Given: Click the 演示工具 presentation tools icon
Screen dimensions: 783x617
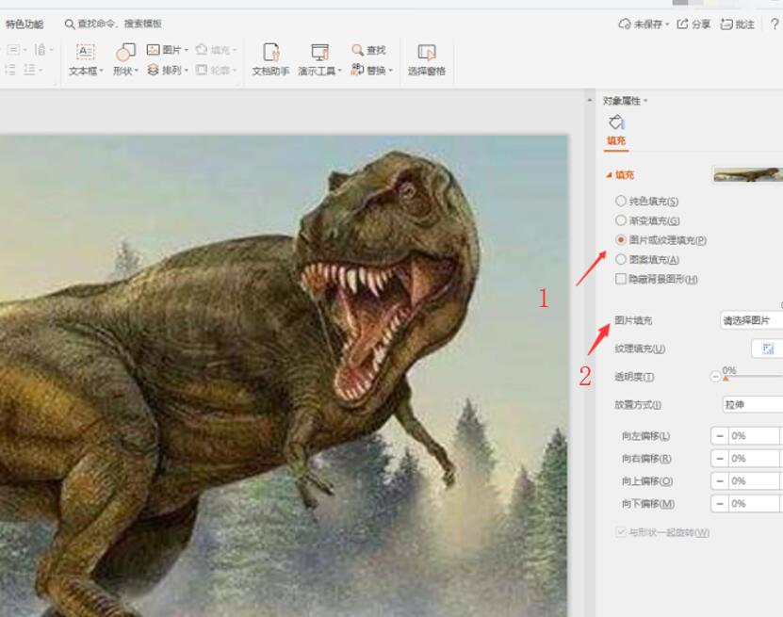Looking at the screenshot, I should point(320,52).
